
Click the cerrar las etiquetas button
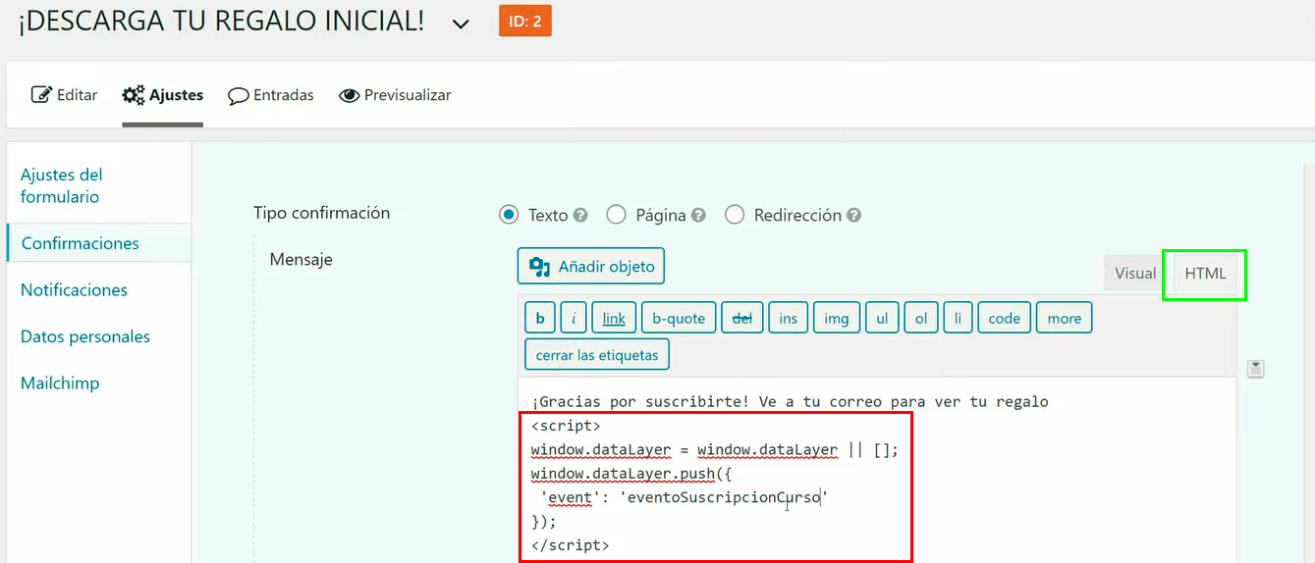point(597,354)
